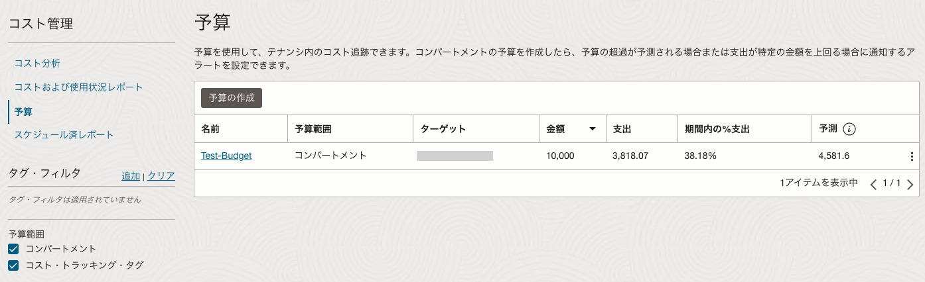Go to the next page arrow
Viewport: 925px width, 282px height.
click(910, 184)
